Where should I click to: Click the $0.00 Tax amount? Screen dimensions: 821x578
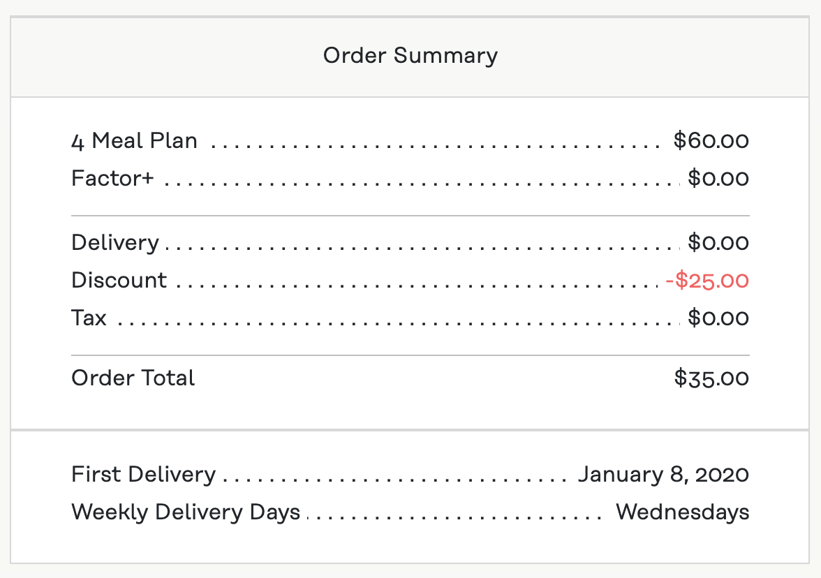[x=718, y=318]
